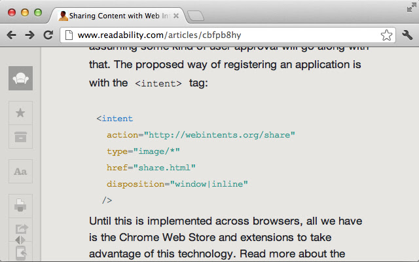Go back to the previous page
Viewport: 419px width, 262px height.
click(x=12, y=35)
